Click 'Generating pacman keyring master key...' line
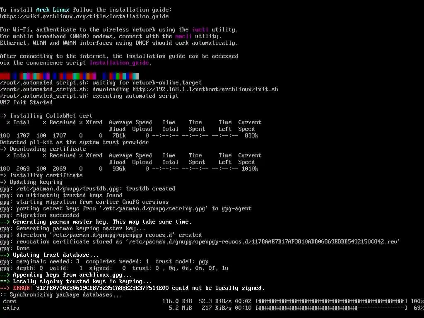Image resolution: width=424 pixels, height=318 pixels. (73, 229)
